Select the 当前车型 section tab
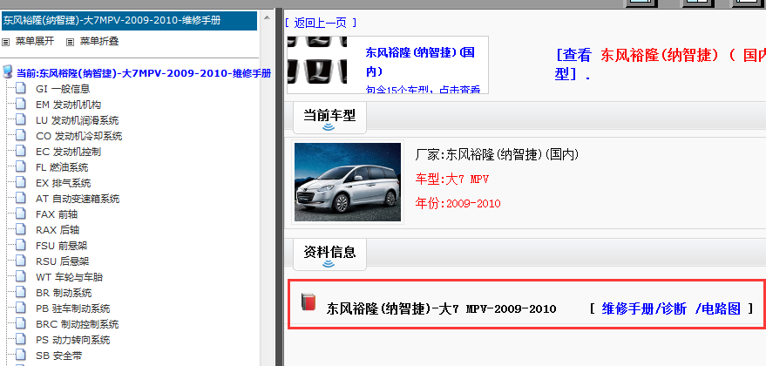Viewport: 766px width, 366px height. tap(329, 119)
